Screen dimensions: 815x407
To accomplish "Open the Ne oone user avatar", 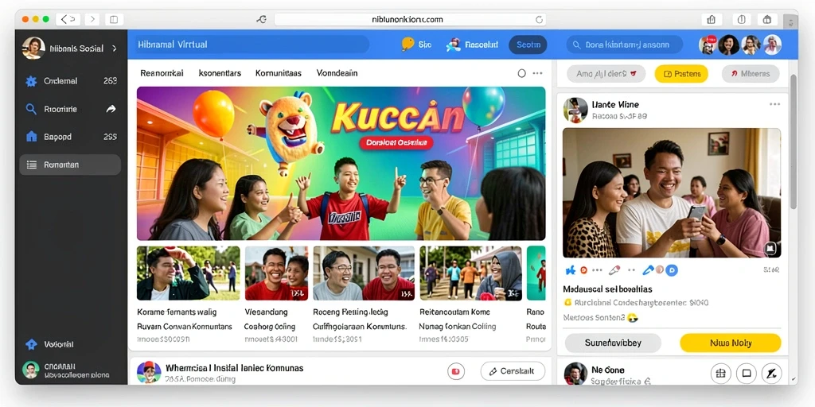I will 575,374.
